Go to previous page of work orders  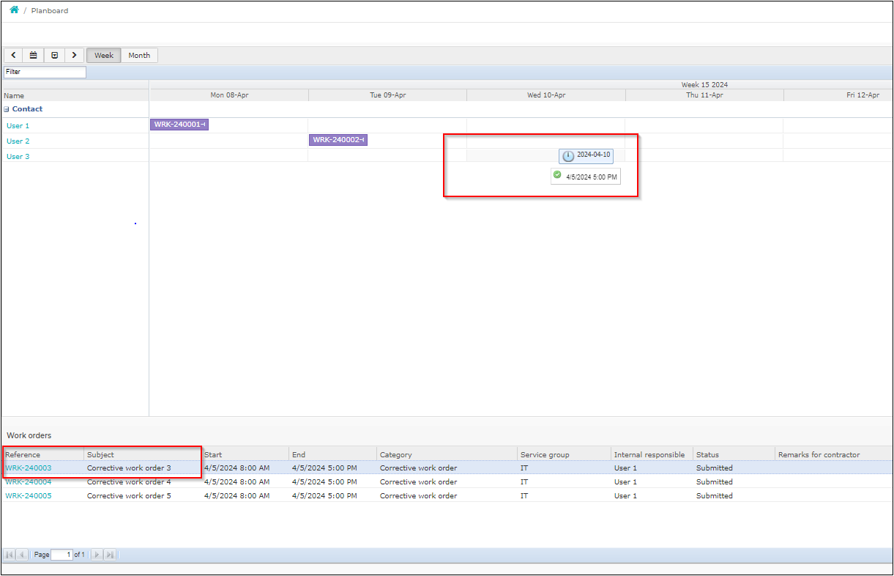point(22,555)
